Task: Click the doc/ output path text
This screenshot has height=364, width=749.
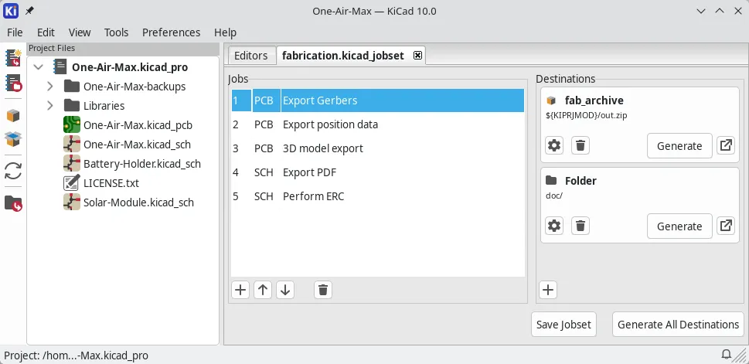Action: [x=553, y=196]
